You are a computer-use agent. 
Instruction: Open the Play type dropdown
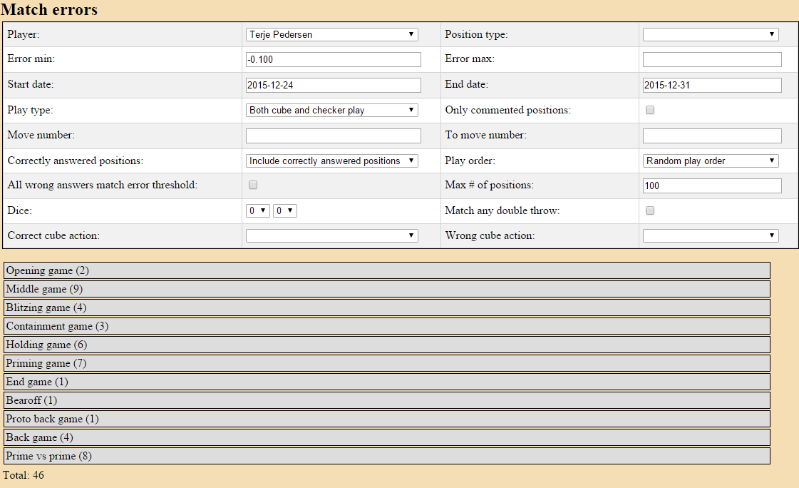331,110
